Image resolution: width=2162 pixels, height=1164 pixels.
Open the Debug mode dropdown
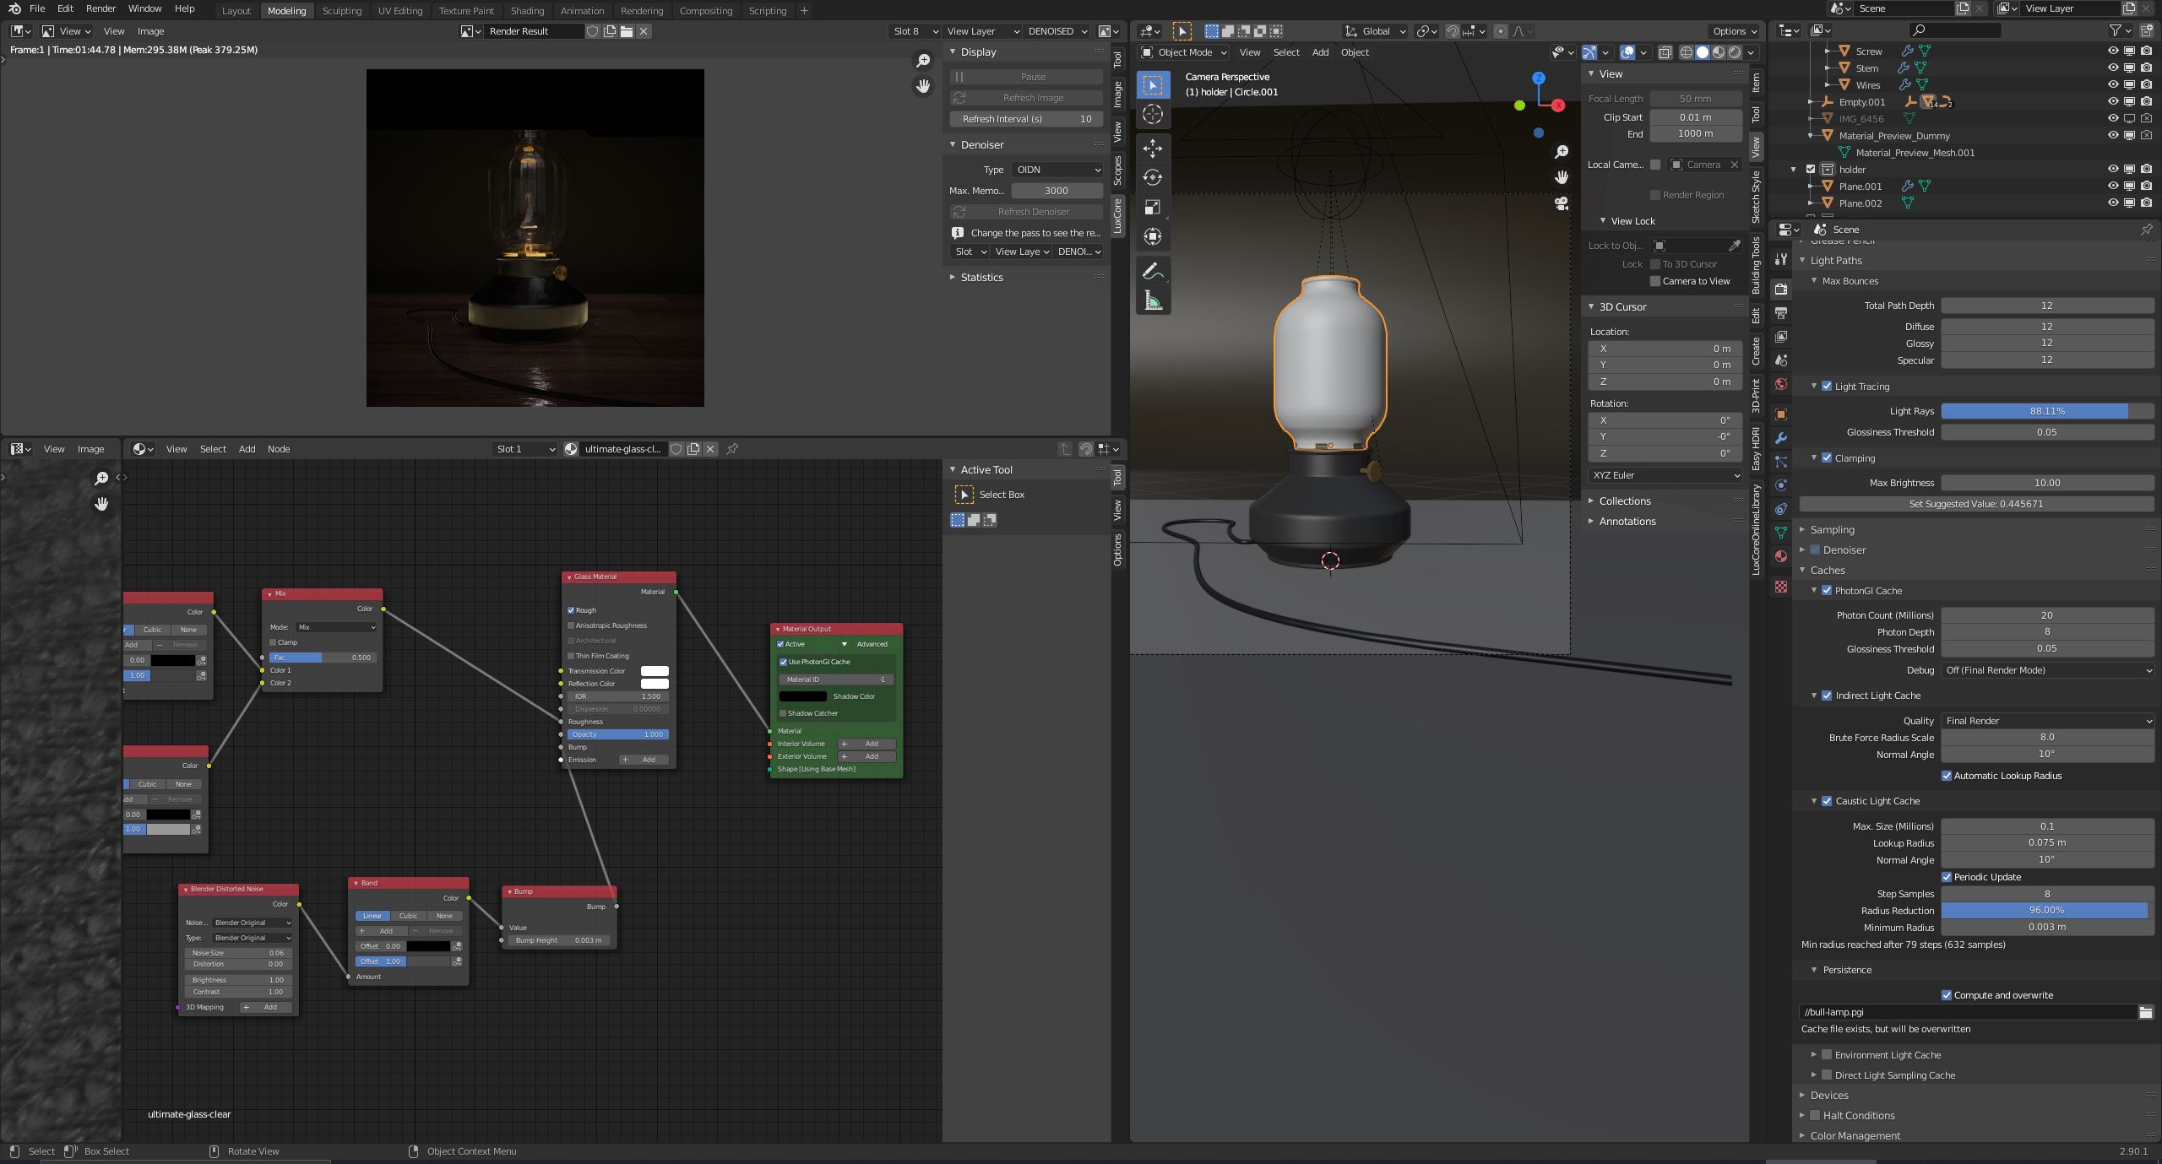pos(2046,670)
